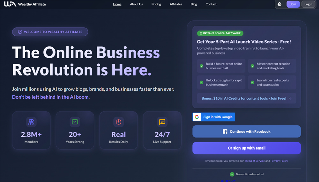319x182 pixels.
Task: Click the Years Strong checkmark icon
Action: (75, 122)
